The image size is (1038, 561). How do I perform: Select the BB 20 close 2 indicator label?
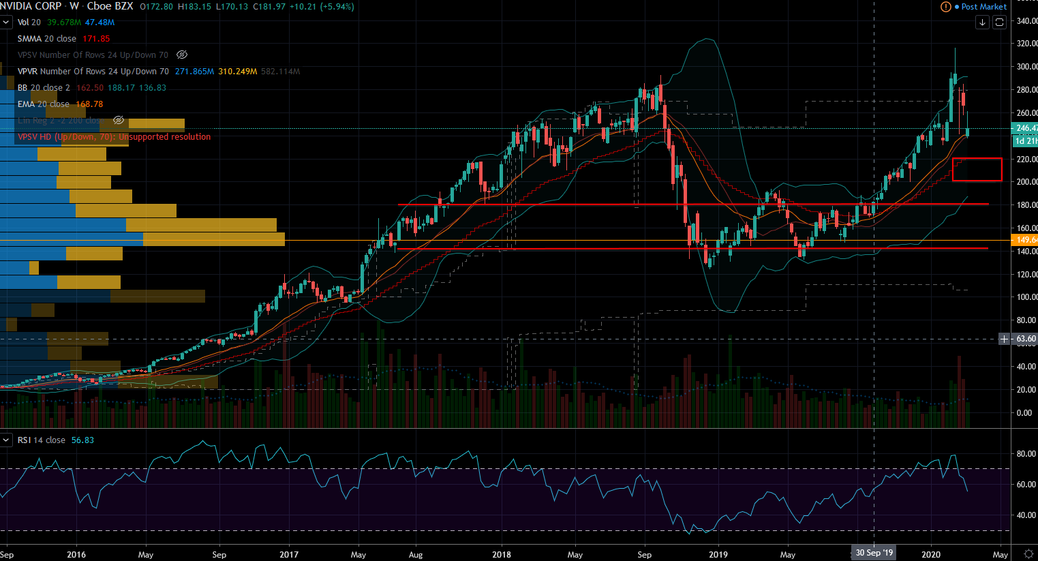(x=44, y=88)
